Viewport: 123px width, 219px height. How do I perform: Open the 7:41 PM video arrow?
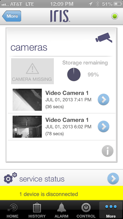pos(103,100)
